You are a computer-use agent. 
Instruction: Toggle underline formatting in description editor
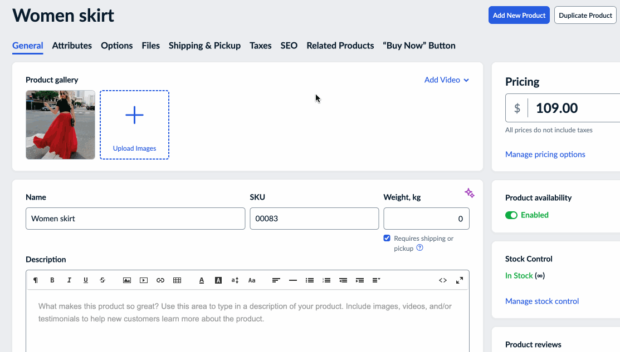[x=86, y=280]
